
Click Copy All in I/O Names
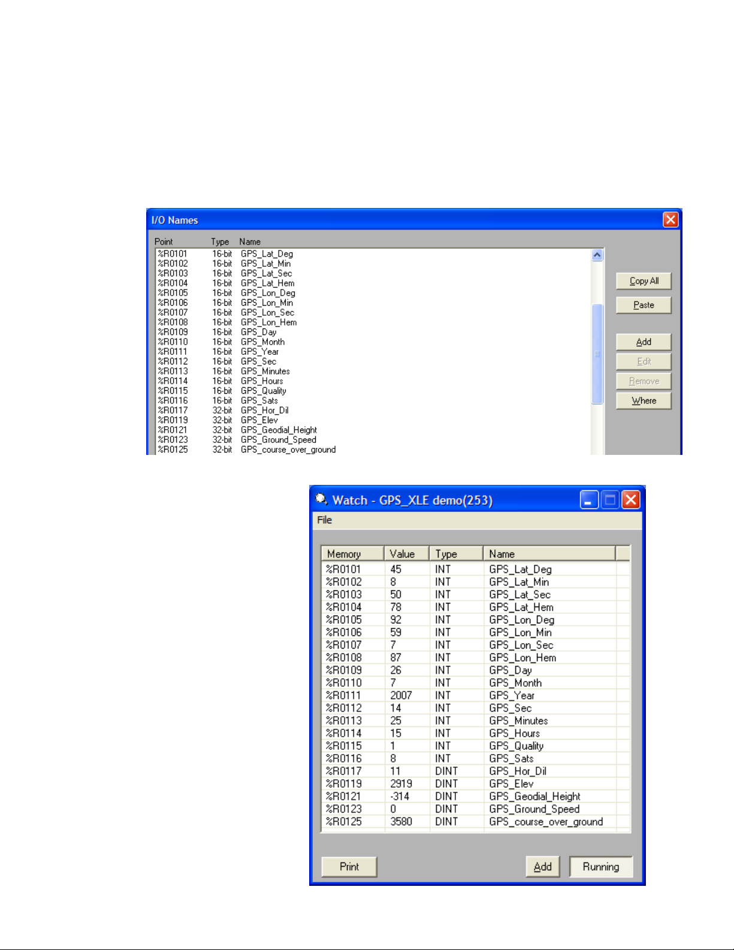click(x=644, y=281)
